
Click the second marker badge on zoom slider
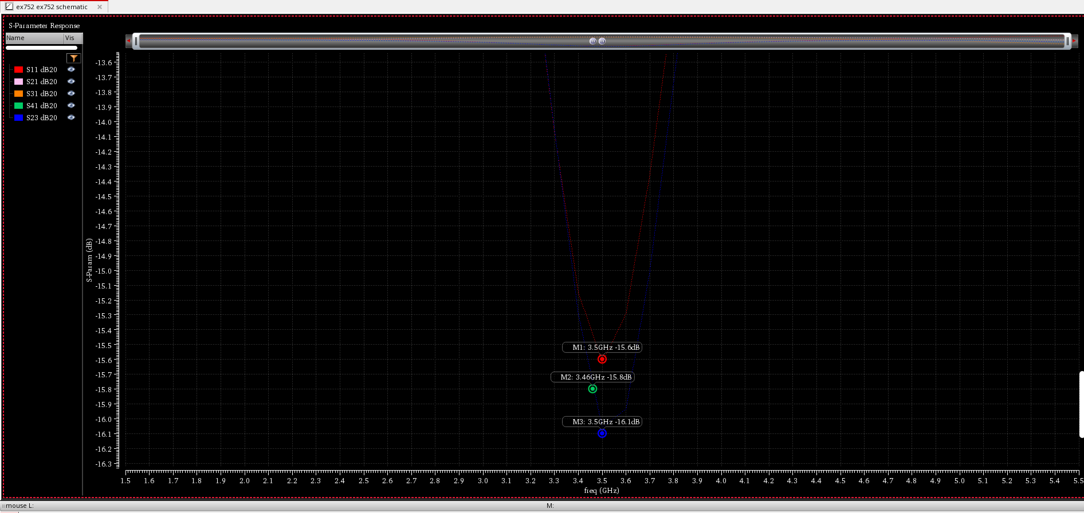[602, 41]
